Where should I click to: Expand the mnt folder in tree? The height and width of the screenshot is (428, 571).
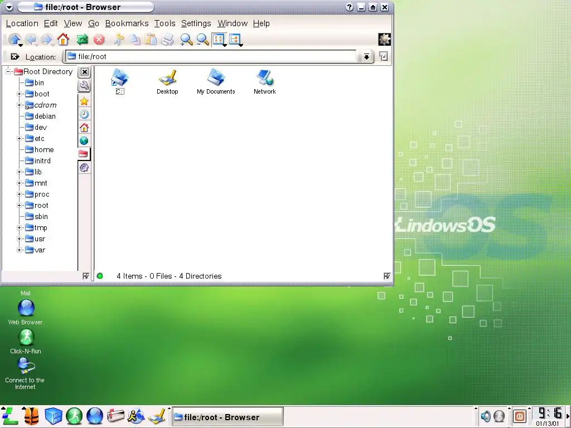(20, 183)
